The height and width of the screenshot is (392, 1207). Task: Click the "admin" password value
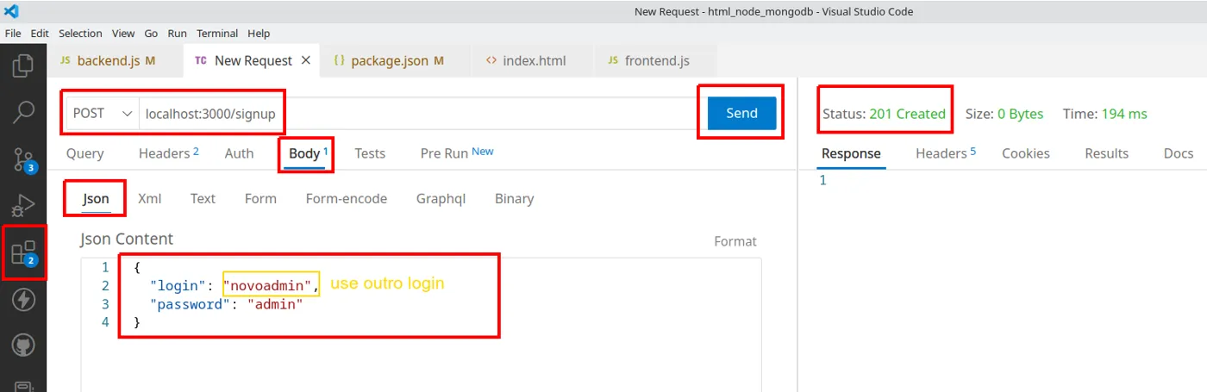275,304
